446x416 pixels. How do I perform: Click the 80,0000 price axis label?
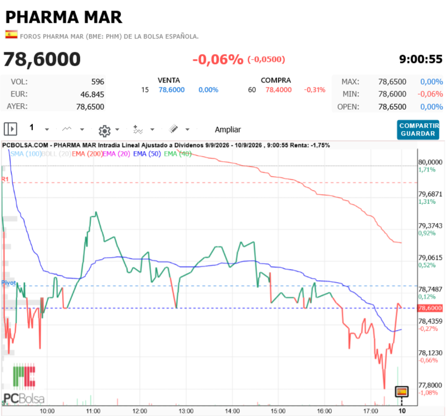point(430,162)
